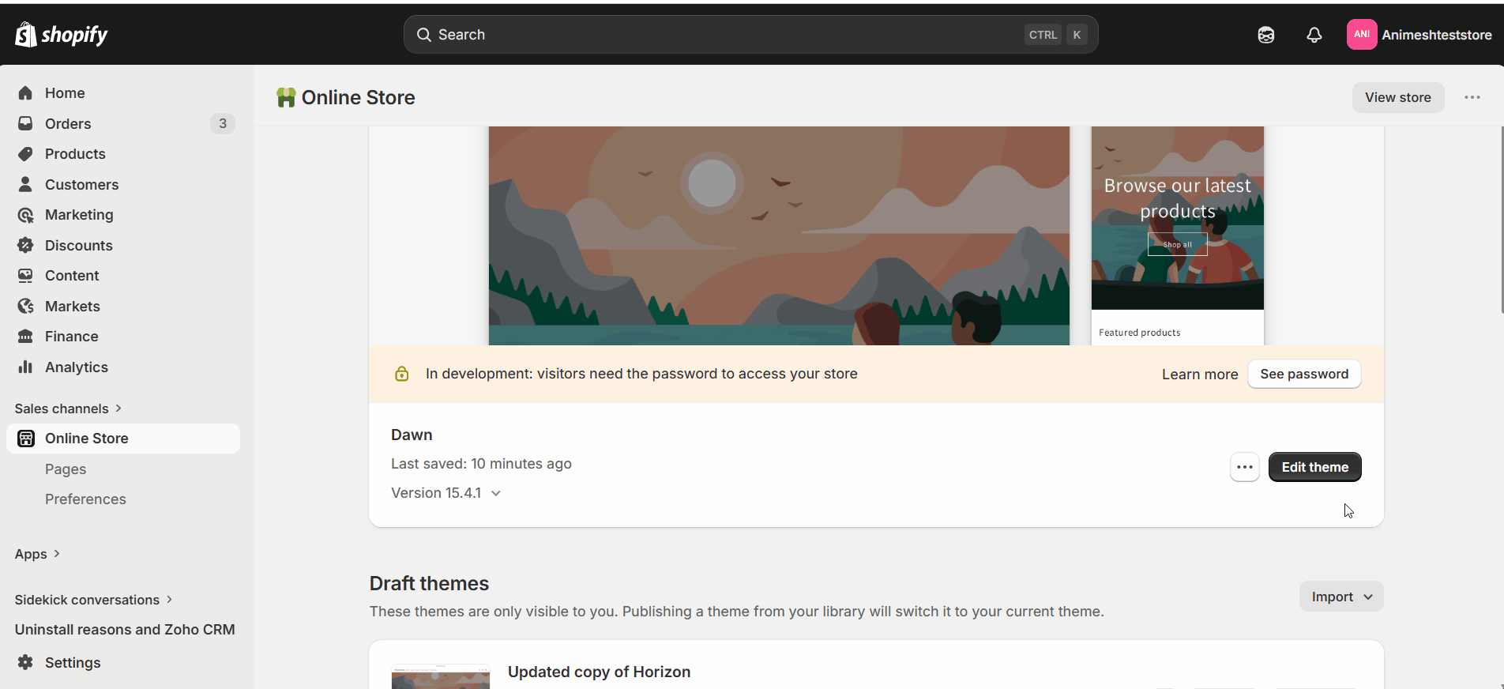This screenshot has width=1504, height=689.
Task: Click the Analytics bar chart icon
Action: point(25,367)
